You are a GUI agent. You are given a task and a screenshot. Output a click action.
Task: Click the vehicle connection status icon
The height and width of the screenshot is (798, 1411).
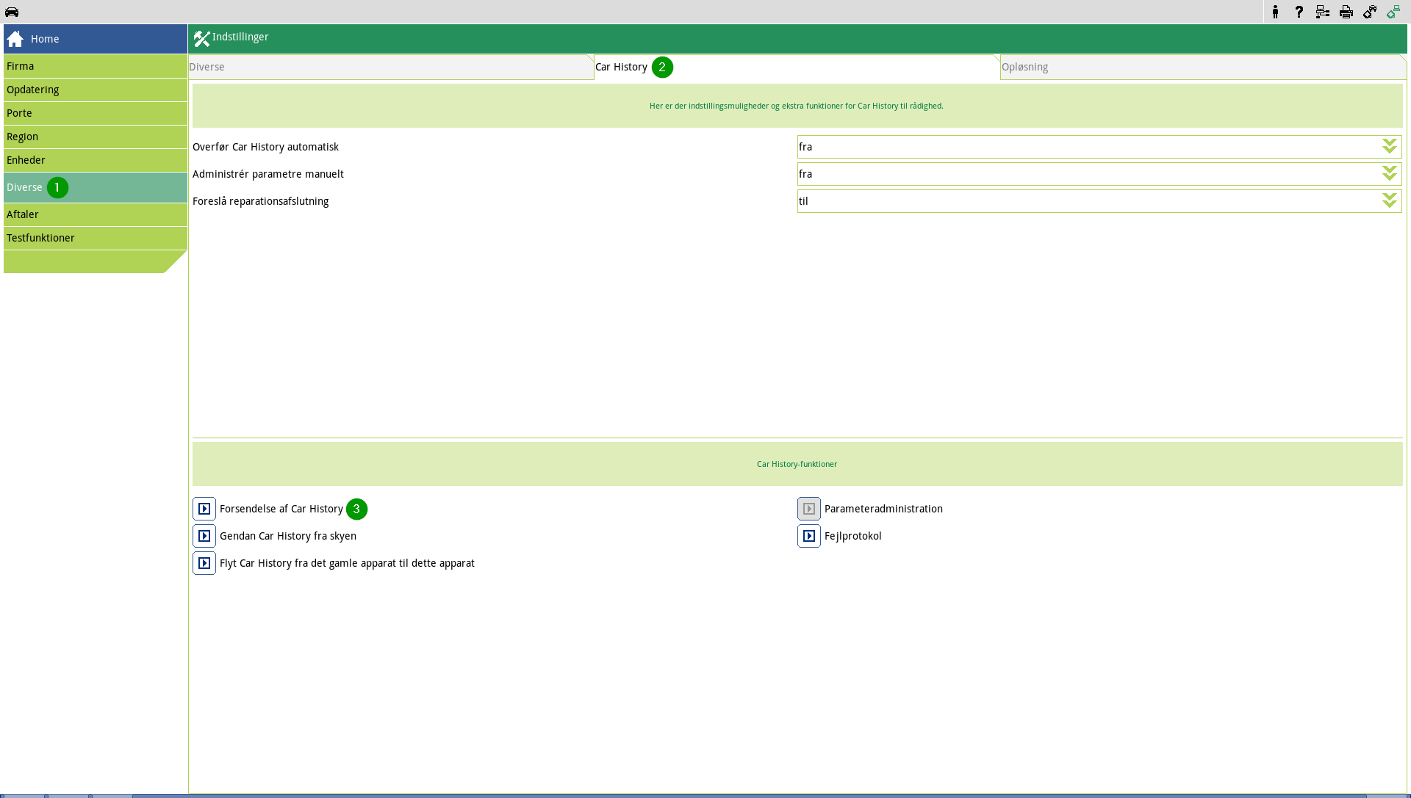point(1370,12)
